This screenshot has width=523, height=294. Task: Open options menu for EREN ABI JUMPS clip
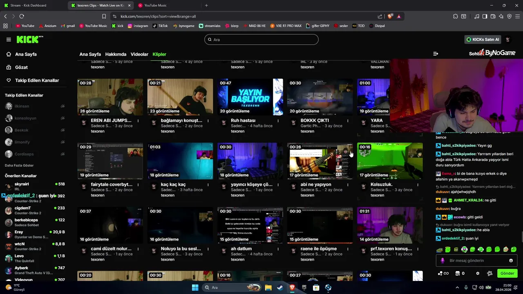click(x=138, y=121)
